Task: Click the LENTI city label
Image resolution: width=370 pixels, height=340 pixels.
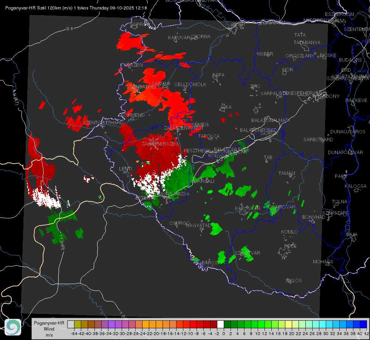Action: coord(125,169)
